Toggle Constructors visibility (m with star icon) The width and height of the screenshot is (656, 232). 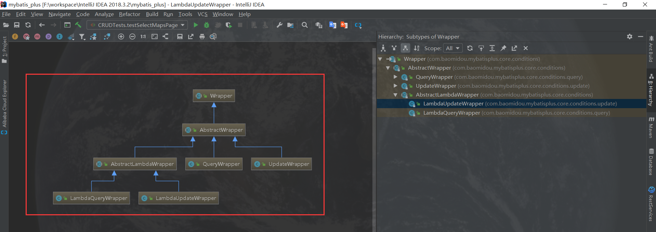coord(26,37)
